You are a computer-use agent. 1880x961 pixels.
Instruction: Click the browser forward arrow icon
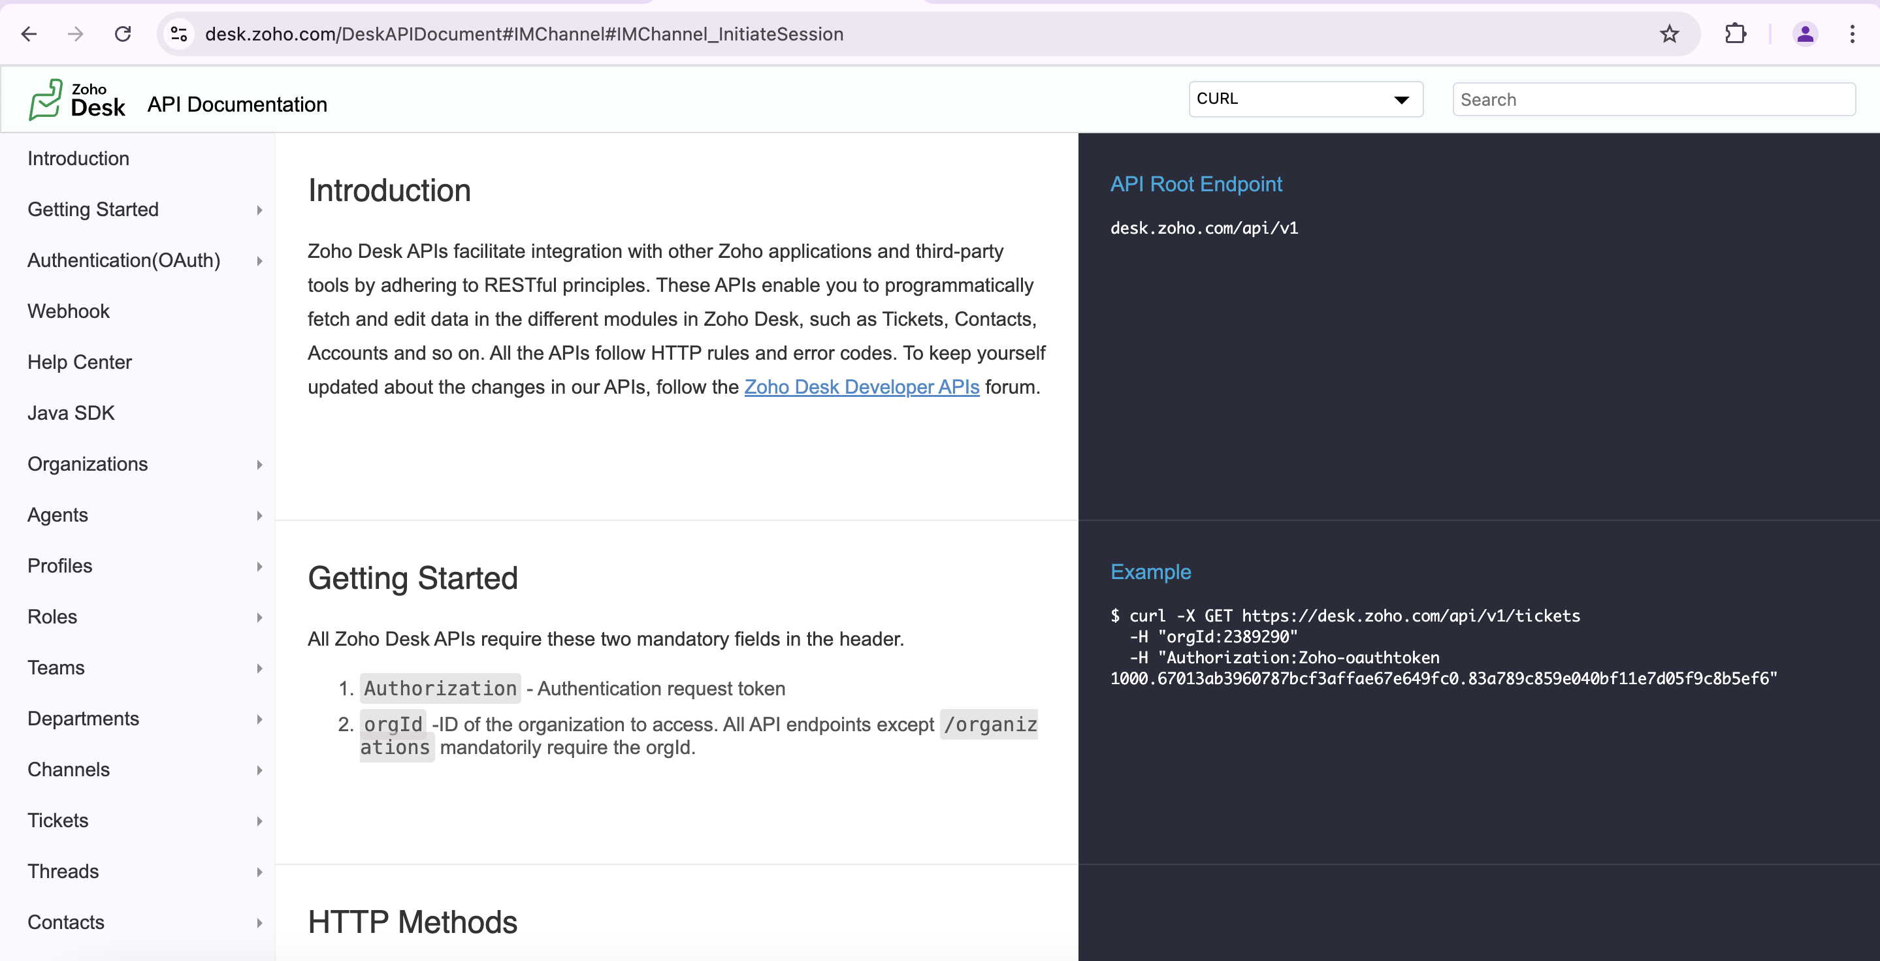[76, 33]
